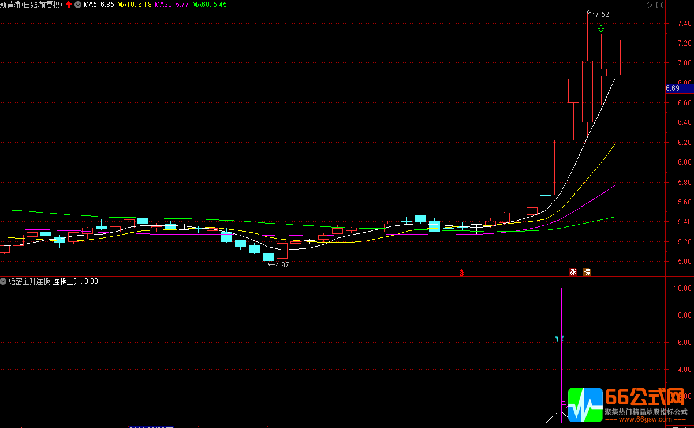Click the diamond icon at top-right corner

click(648, 5)
